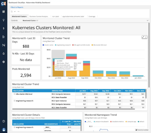Click the Pods Monitored value 2,594
The image size is (151, 133).
(26, 75)
